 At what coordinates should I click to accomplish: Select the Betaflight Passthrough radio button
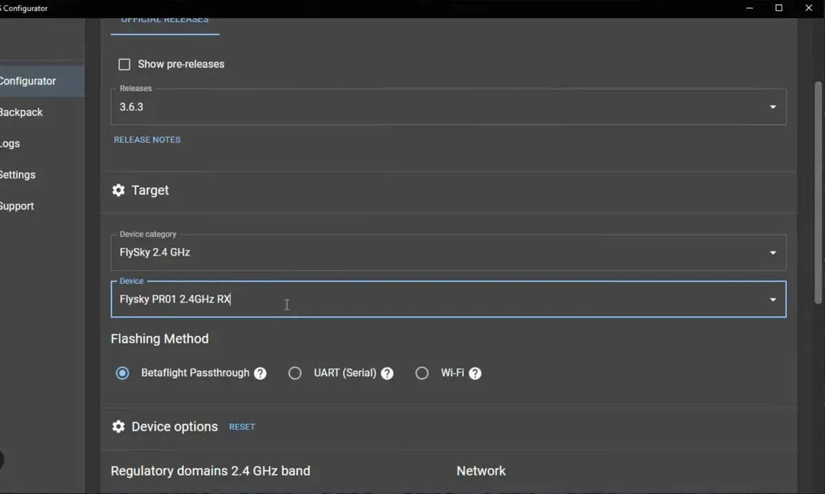(x=122, y=373)
